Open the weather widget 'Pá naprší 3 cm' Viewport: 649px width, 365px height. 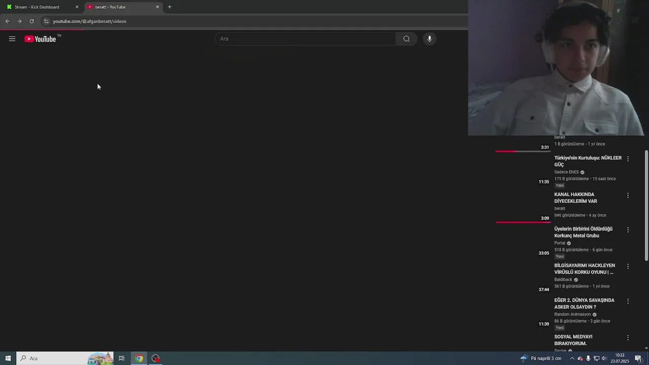click(541, 358)
